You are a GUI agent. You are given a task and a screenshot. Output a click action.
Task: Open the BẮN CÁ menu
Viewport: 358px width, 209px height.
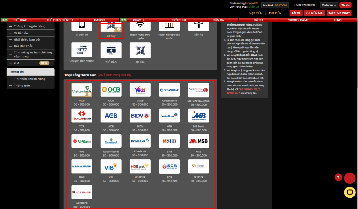click(219, 20)
